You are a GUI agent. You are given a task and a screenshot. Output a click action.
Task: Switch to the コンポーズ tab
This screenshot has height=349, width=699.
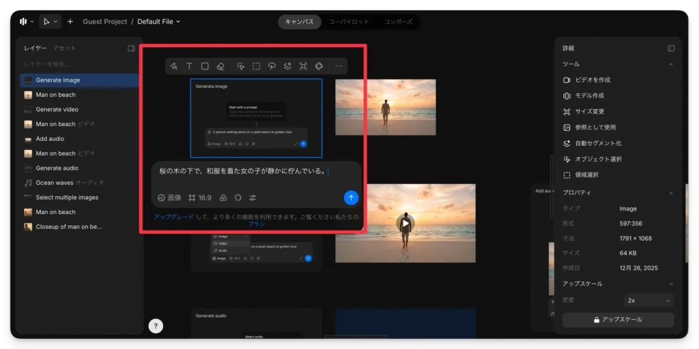[x=398, y=22]
